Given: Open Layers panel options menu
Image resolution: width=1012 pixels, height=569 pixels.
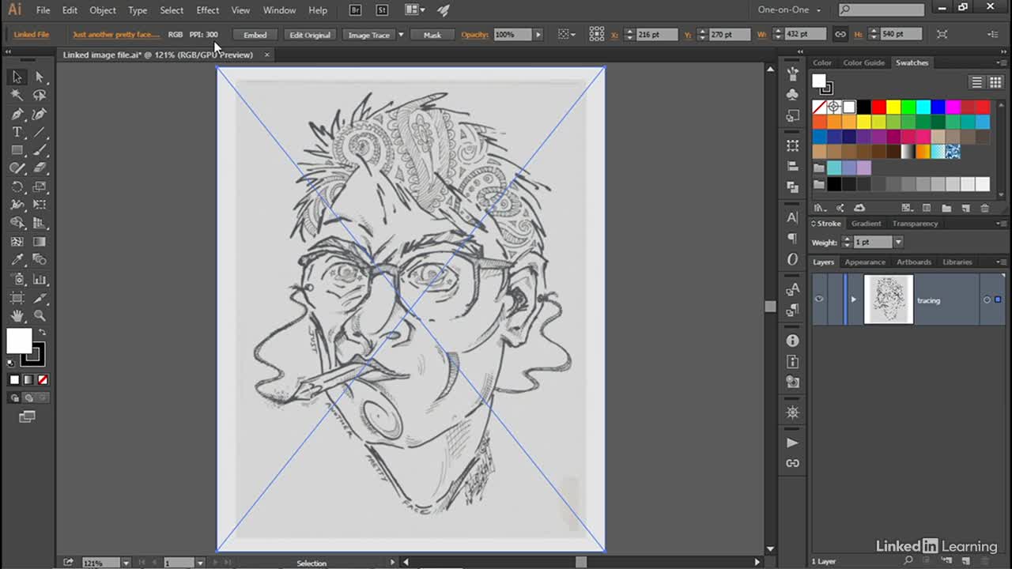Looking at the screenshot, I should click(x=1003, y=262).
